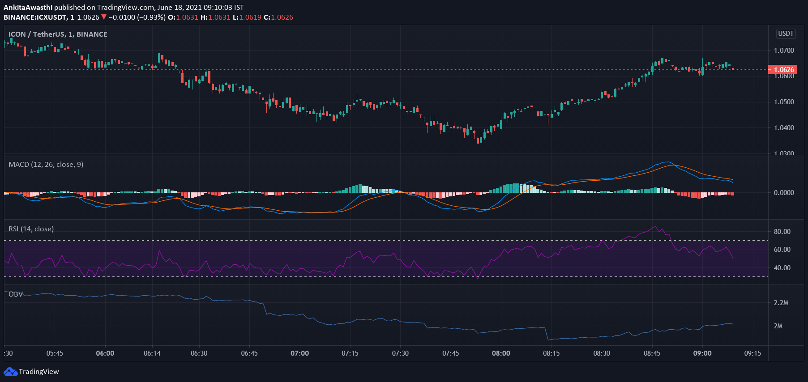The width and height of the screenshot is (808, 382).
Task: Click the 1.0400 price axis label
Action: click(x=784, y=128)
